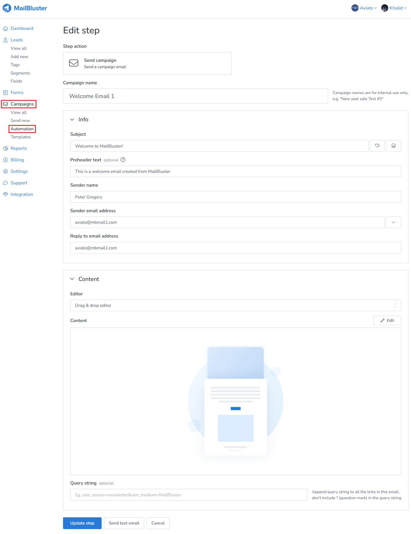Click Send test email button

124,523
